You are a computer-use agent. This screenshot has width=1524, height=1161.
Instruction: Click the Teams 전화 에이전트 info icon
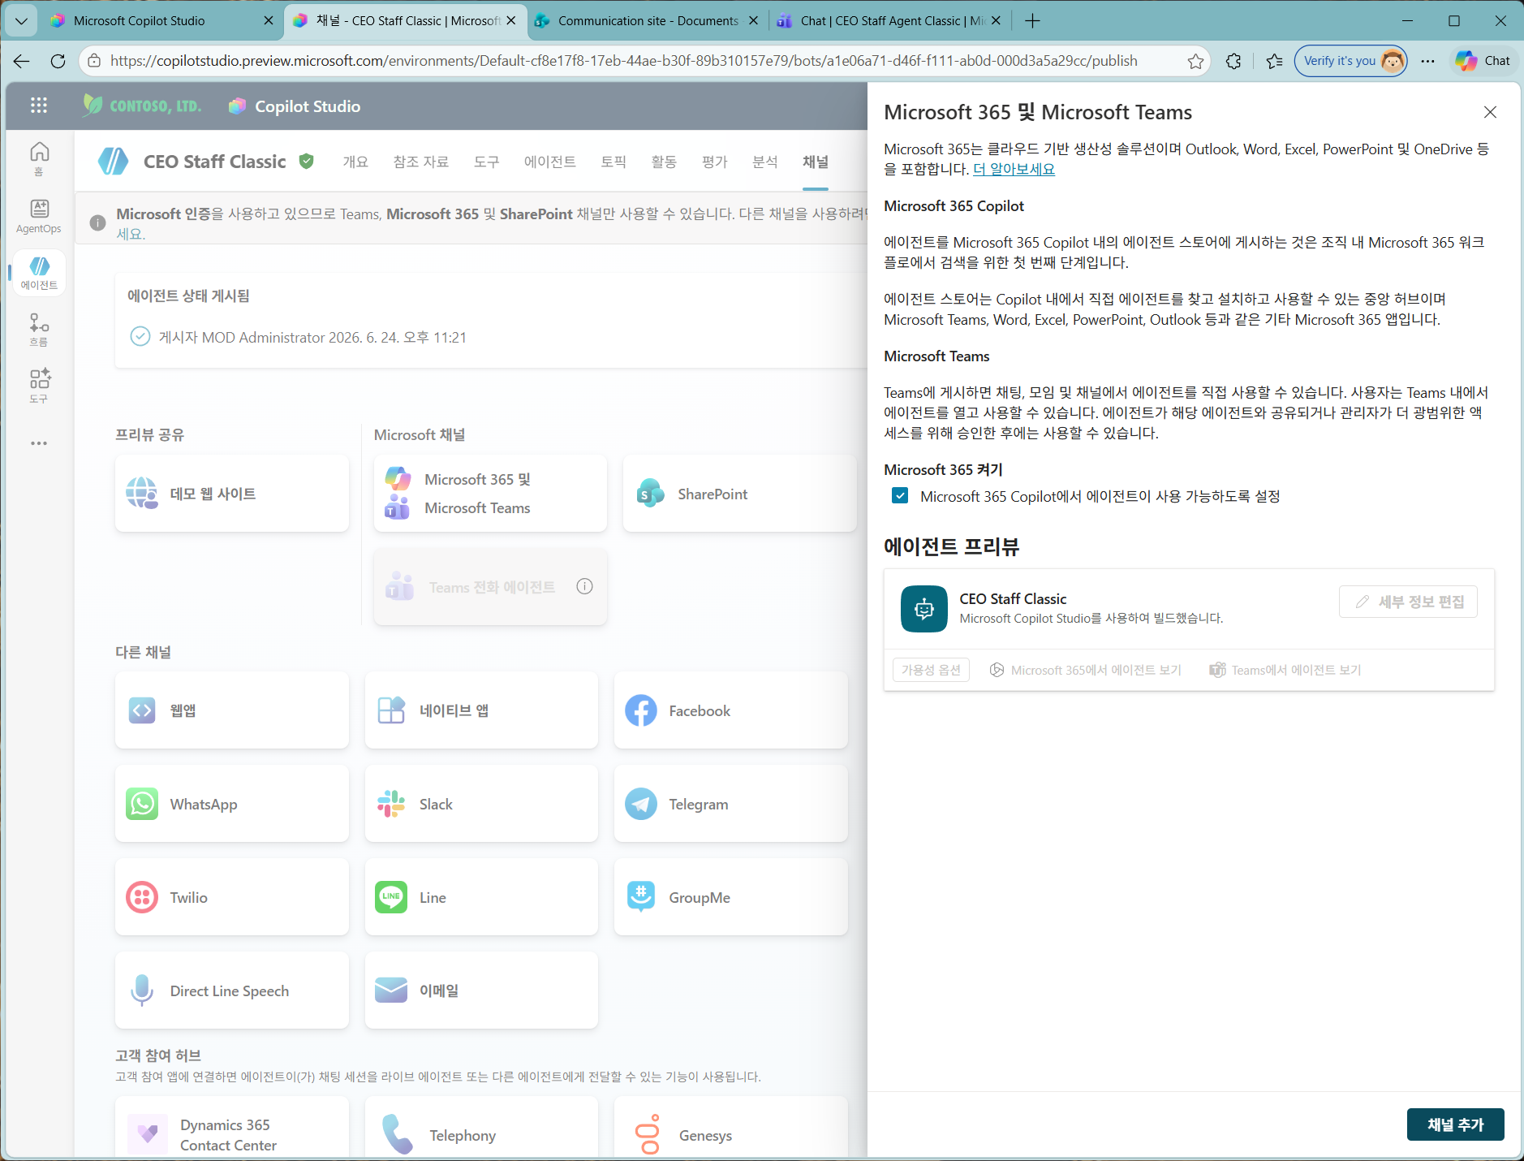tap(584, 586)
